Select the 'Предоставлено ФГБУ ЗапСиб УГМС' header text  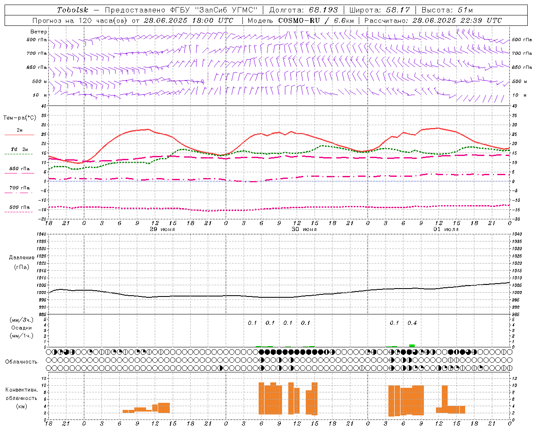click(181, 10)
